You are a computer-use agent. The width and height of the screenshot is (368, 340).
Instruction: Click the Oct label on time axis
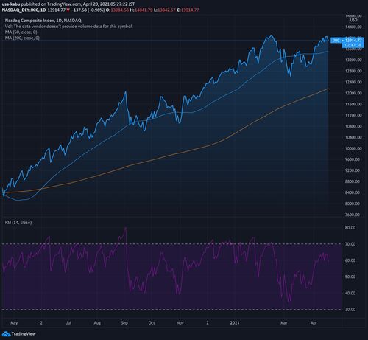152,323
